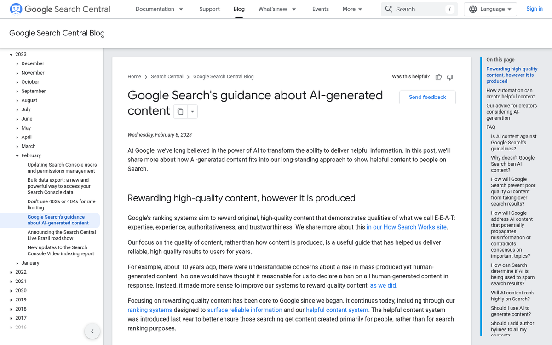This screenshot has height=345, width=552.
Task: Click the thumbs up helpful icon
Action: click(439, 77)
